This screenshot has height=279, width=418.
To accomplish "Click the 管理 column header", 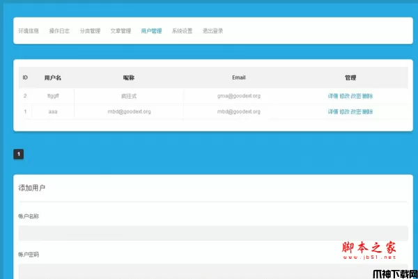I will pos(350,78).
